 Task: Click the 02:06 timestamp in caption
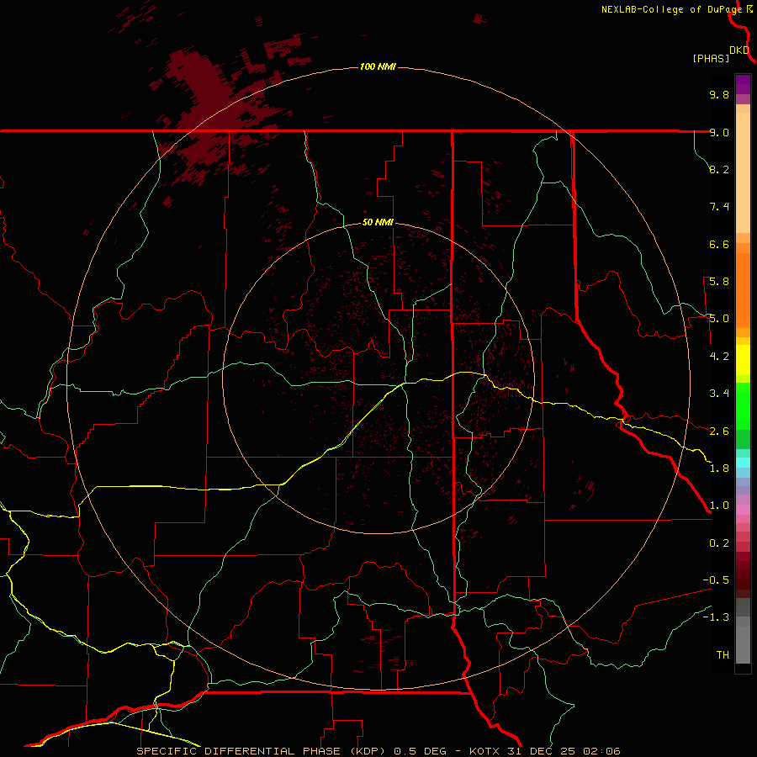click(x=601, y=751)
